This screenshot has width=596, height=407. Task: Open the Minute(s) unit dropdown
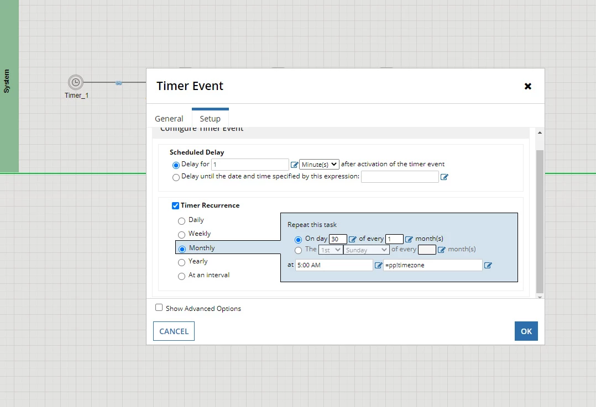(320, 165)
